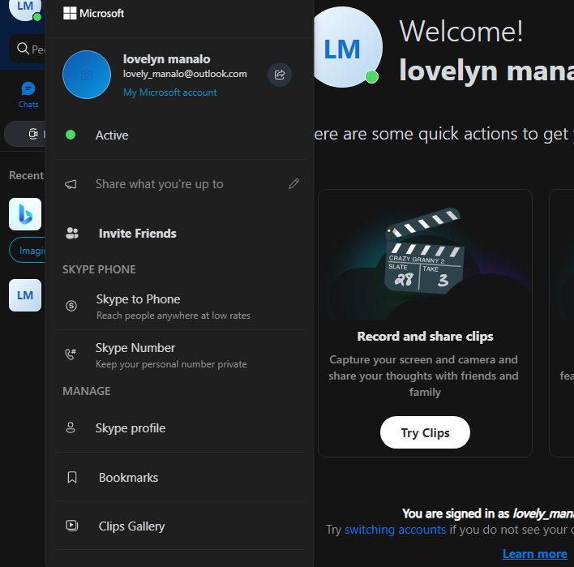Open the Chats tab icon
This screenshot has width=574, height=567.
click(28, 88)
